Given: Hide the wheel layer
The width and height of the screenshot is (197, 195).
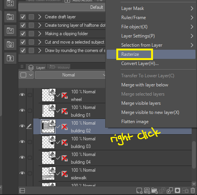Looking at the screenshot, I should pos(22,95).
